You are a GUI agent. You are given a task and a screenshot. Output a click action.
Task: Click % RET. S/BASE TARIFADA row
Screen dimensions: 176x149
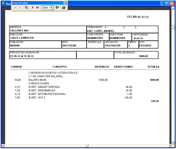pos(44,87)
